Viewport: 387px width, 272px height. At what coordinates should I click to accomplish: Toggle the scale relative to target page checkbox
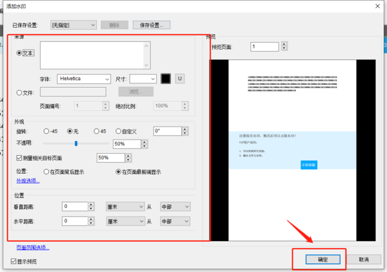click(x=19, y=158)
